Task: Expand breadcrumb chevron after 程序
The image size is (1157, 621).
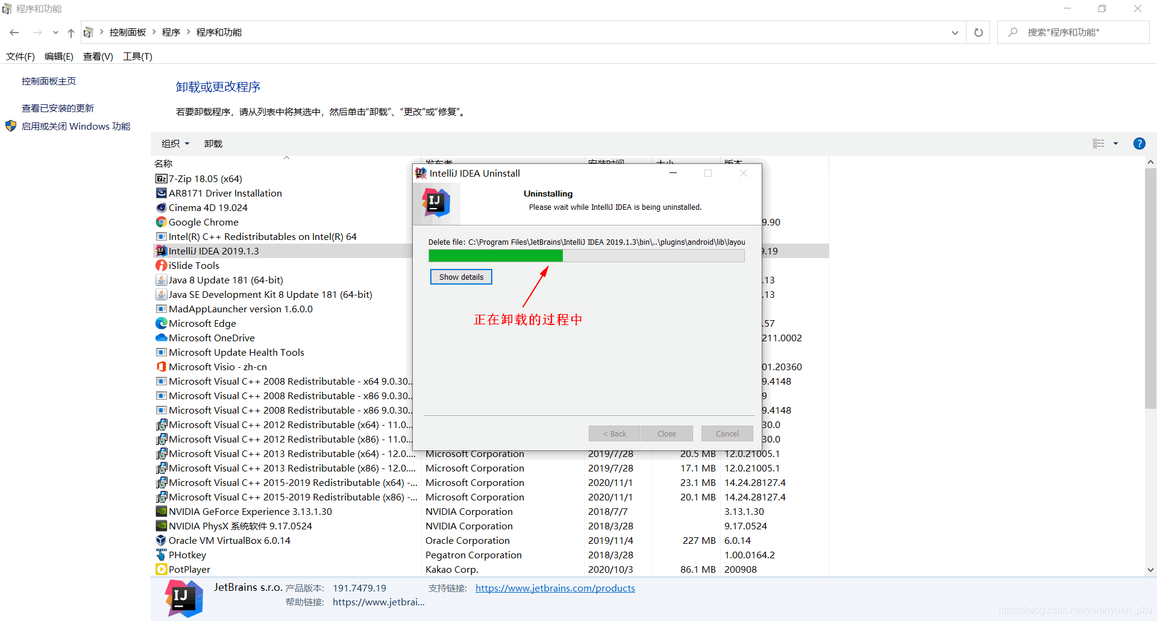Action: (x=188, y=32)
